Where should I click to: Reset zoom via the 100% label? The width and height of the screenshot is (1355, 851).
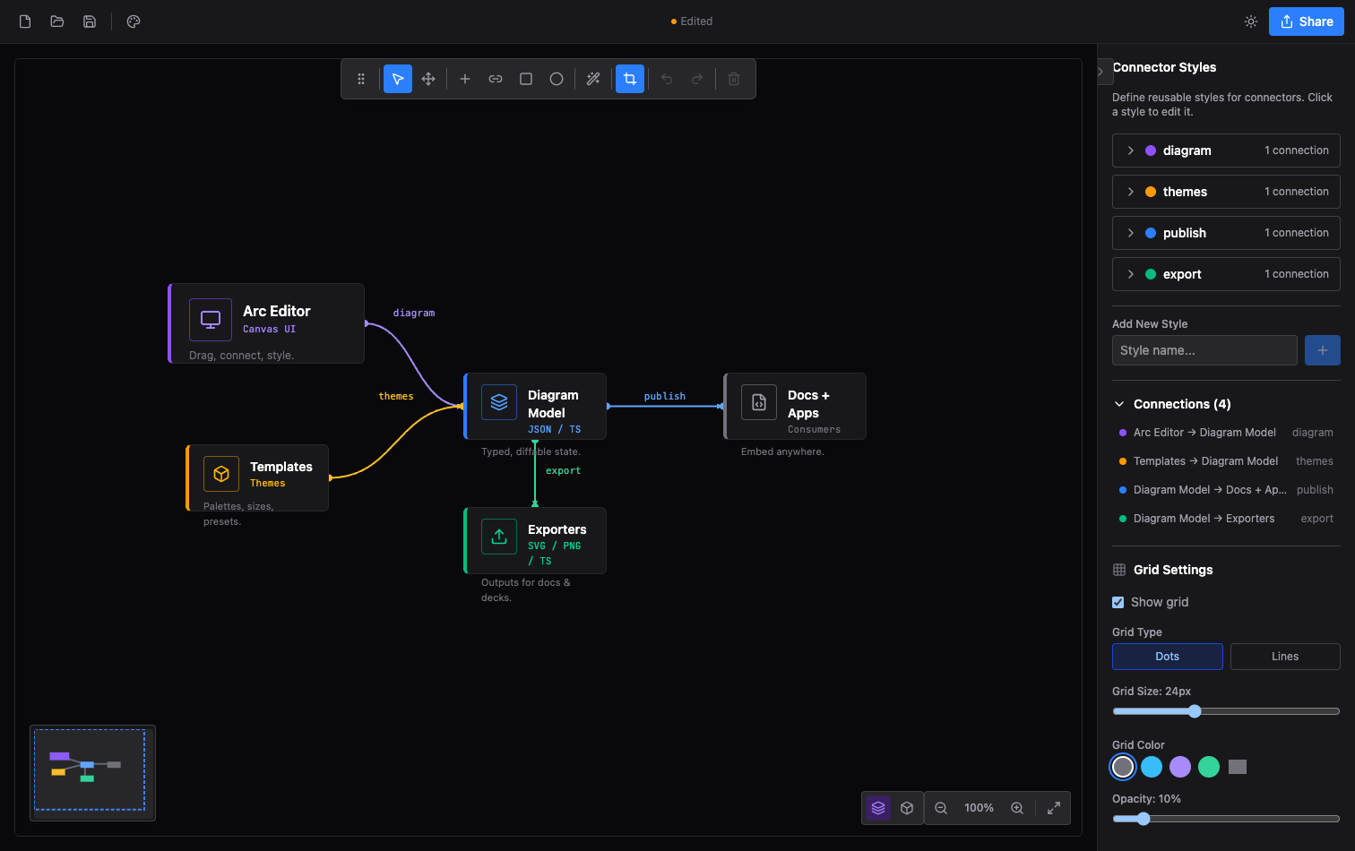click(x=979, y=808)
